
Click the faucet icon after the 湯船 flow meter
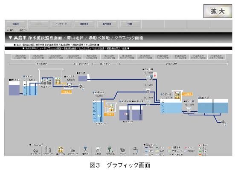click(81, 87)
